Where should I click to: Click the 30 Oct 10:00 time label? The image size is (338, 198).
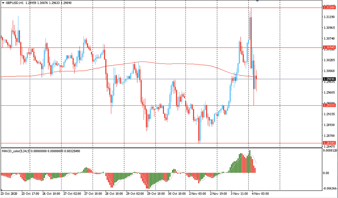click(x=177, y=194)
